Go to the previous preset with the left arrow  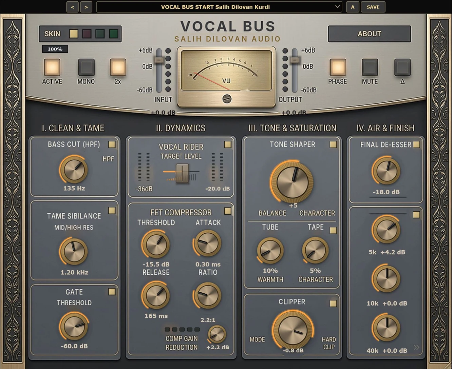pyautogui.click(x=72, y=7)
